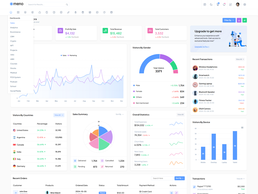Open the notifications bell icon
Image resolution: width=258 pixels, height=194 pixels.
(224, 5)
